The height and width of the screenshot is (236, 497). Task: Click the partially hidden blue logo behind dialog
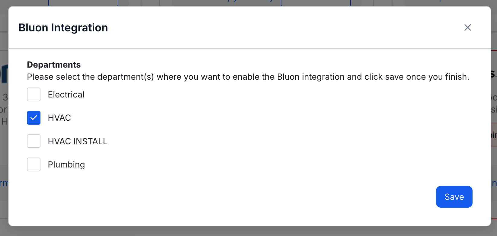(x=4, y=73)
